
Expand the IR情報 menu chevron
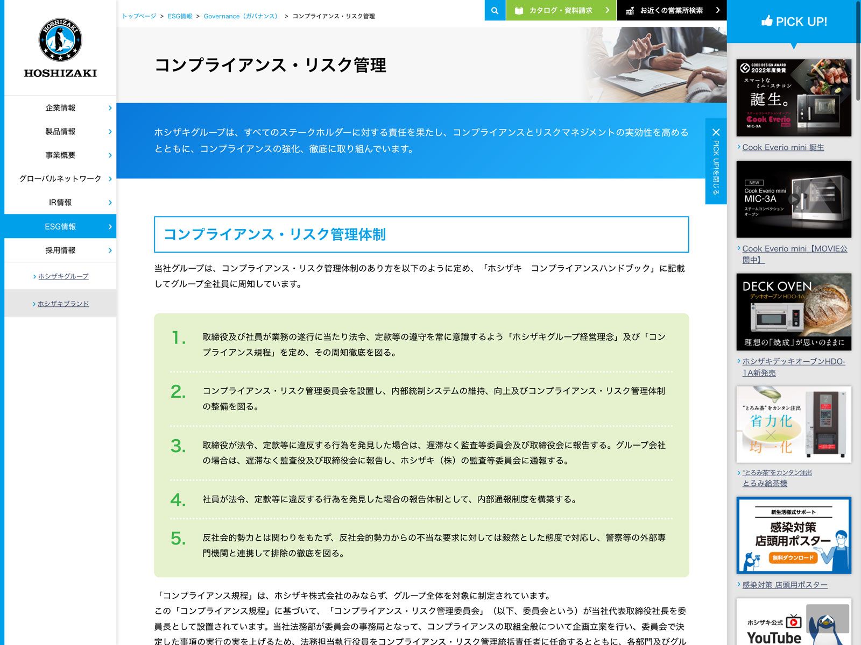click(110, 203)
